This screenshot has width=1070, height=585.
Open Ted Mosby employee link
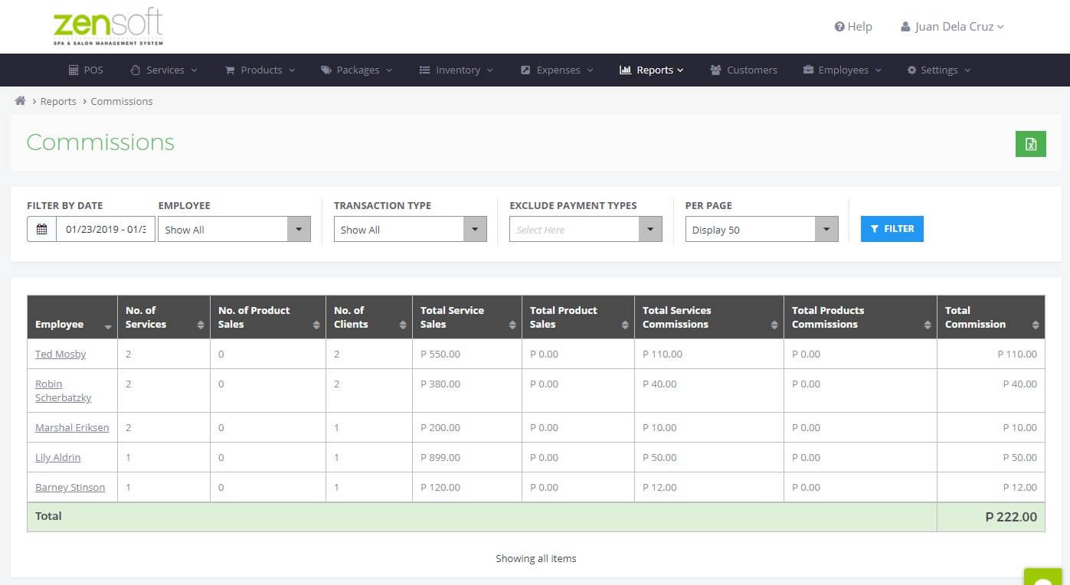tap(61, 354)
